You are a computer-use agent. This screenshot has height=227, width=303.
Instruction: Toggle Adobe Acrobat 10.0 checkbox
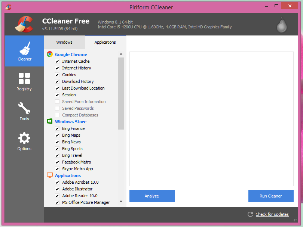click(57, 182)
